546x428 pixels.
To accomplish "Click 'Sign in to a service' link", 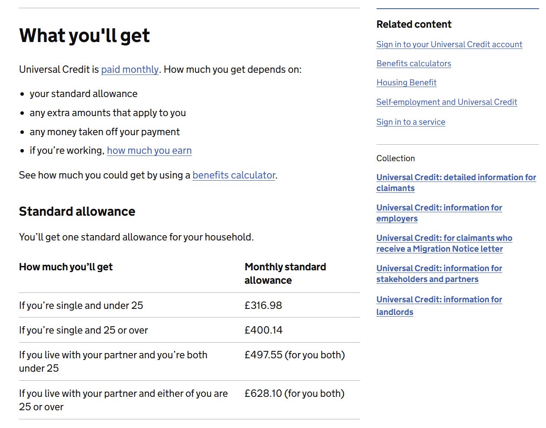I will [x=410, y=122].
